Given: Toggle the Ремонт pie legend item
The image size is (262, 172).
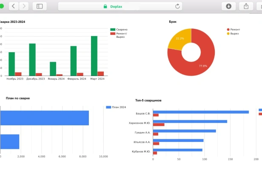Looking at the screenshot, I should [233, 30].
